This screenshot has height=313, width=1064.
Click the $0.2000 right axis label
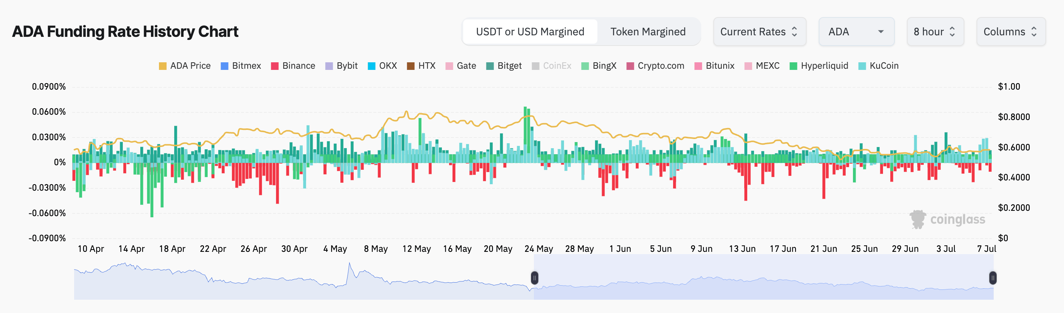[1013, 208]
